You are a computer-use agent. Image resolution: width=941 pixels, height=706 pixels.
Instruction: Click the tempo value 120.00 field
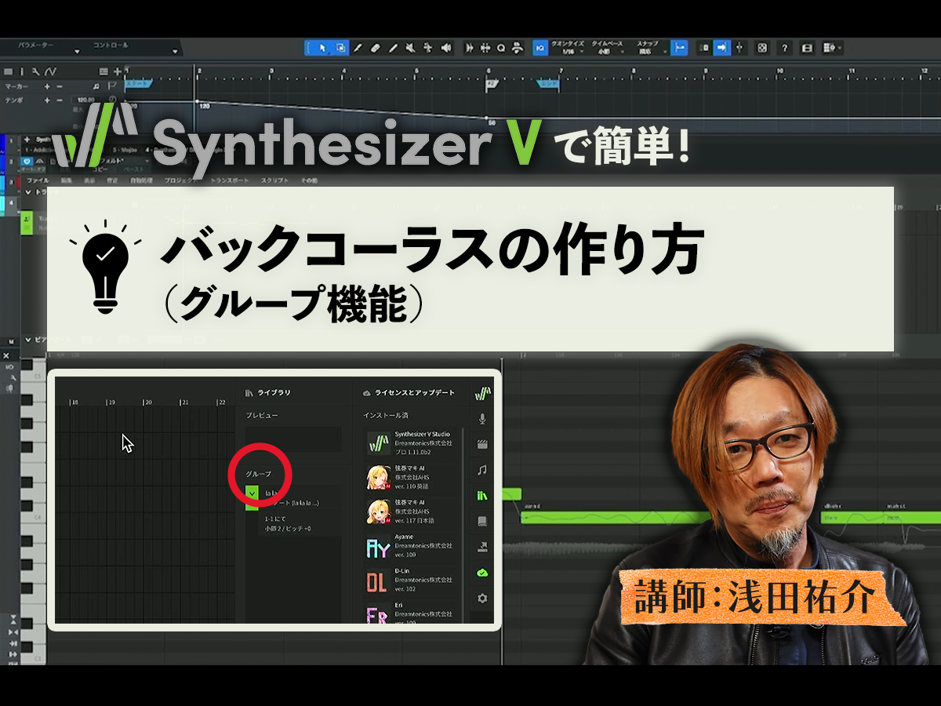click(x=85, y=100)
